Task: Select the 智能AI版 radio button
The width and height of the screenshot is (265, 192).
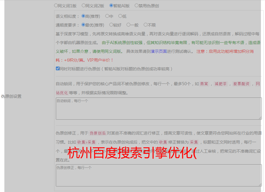Action: point(111,6)
